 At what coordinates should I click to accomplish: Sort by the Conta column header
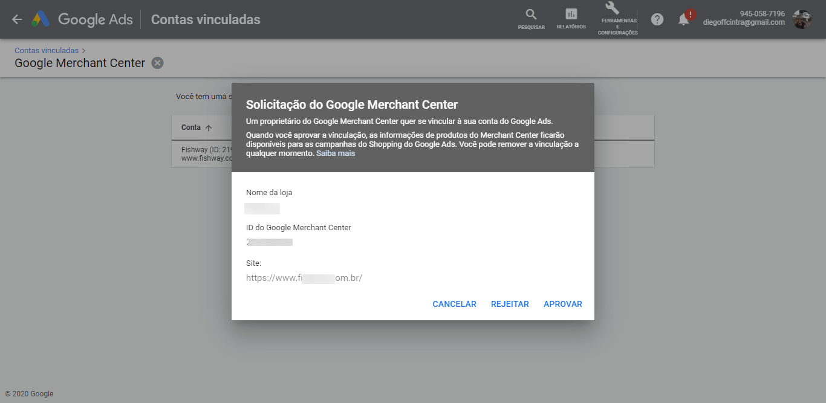(197, 127)
